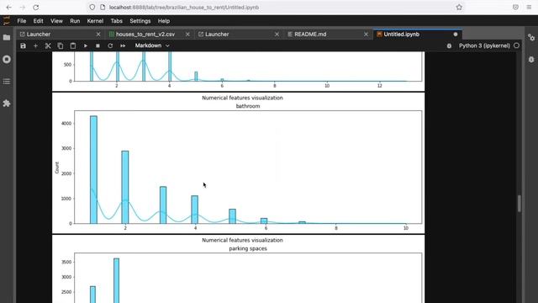Open the File Browser sidebar folder icon
The width and height of the screenshot is (538, 303).
tap(7, 37)
